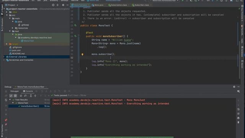The width and height of the screenshot is (245, 138).
Task: Click the scroll to end icon in console toolbar
Action: (x=238, y=113)
